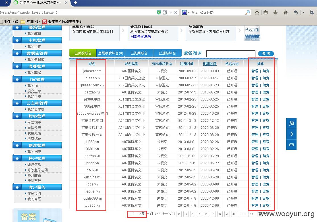Click the right sidebar document icon

click(291, 123)
